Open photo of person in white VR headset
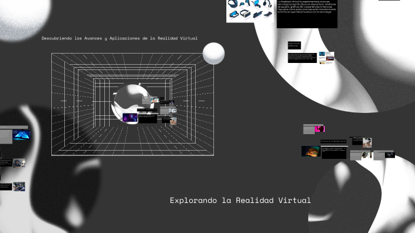The image size is (415, 233). [x=367, y=142]
